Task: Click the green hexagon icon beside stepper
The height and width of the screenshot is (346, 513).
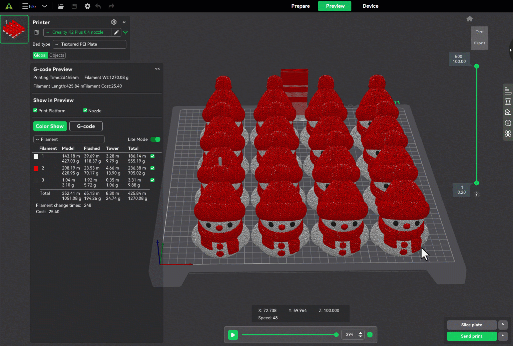Action: point(370,335)
